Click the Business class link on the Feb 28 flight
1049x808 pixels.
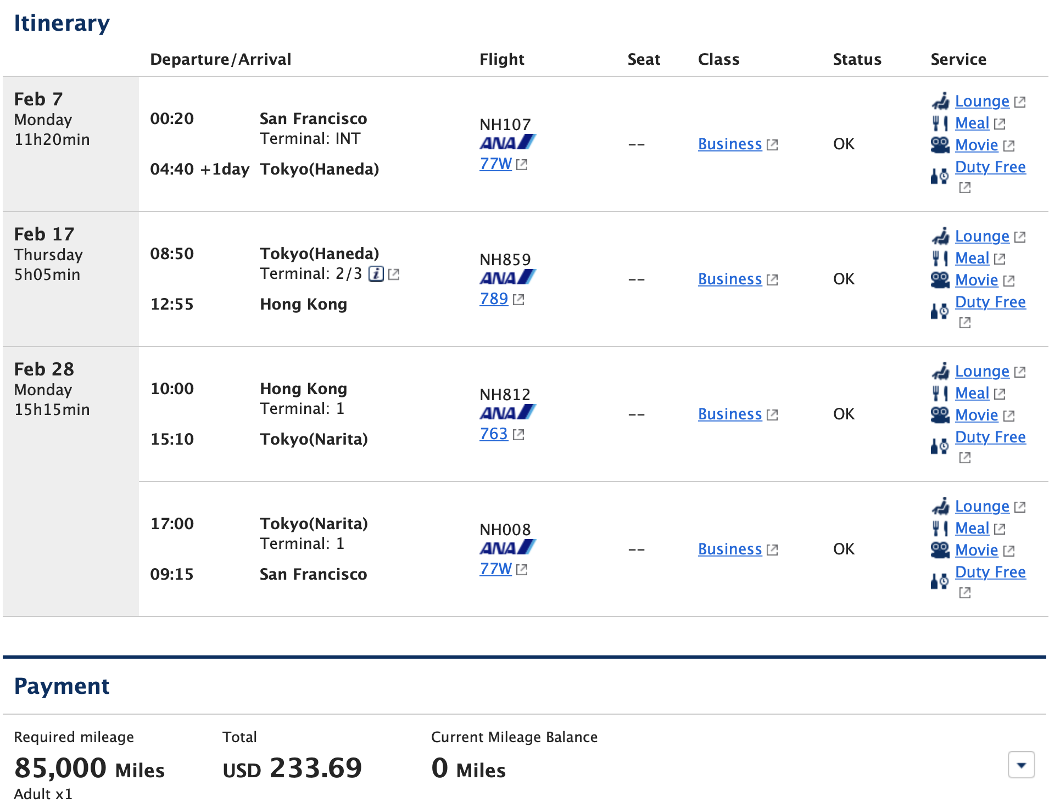[729, 414]
